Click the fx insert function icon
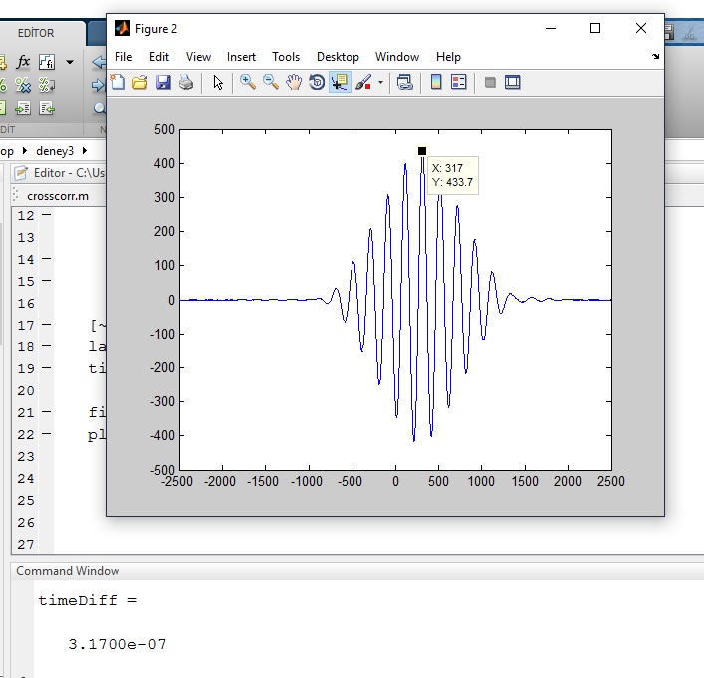Viewport: 704px width, 678px height. [x=23, y=62]
